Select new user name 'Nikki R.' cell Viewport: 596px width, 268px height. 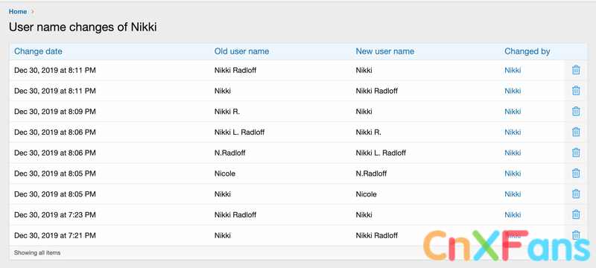pos(368,132)
